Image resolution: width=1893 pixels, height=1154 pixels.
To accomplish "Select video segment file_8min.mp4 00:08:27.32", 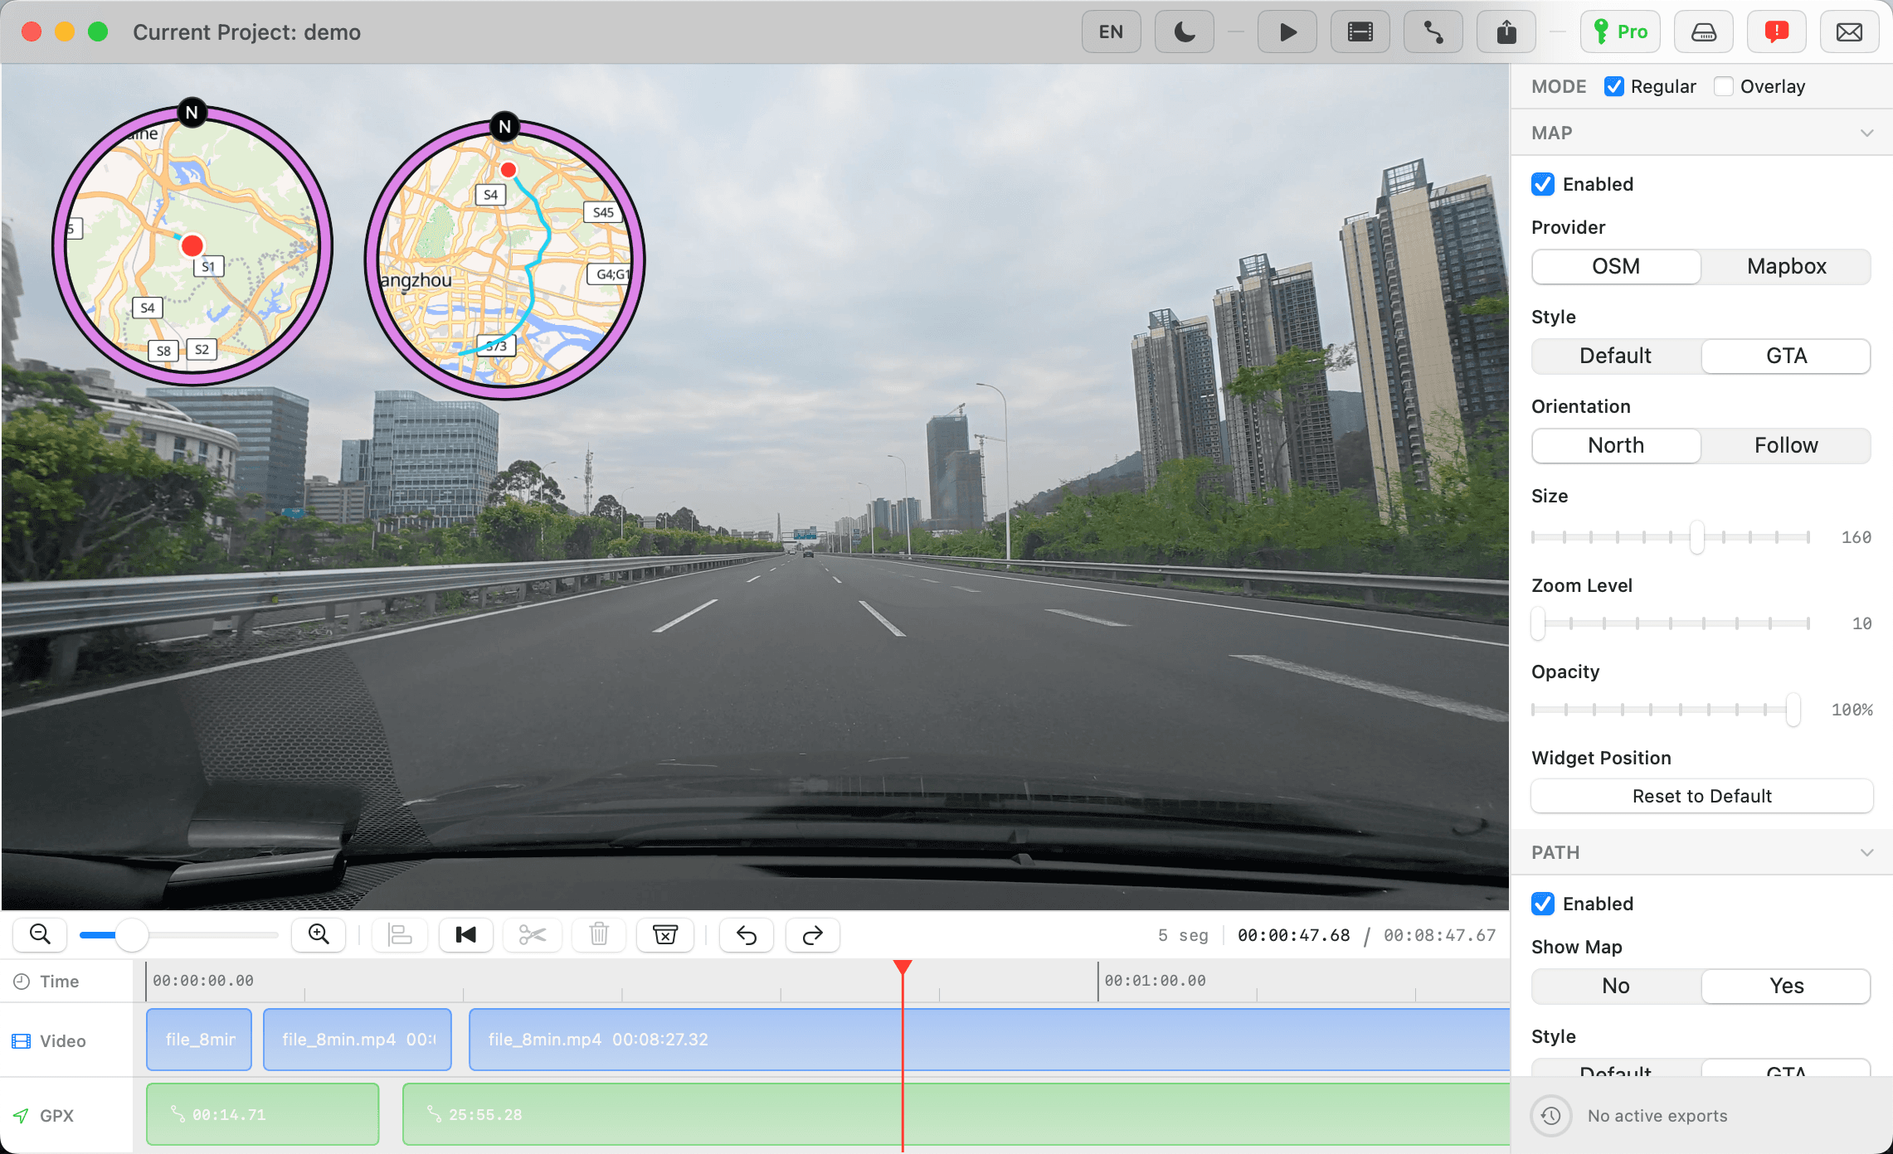I will coord(989,1040).
